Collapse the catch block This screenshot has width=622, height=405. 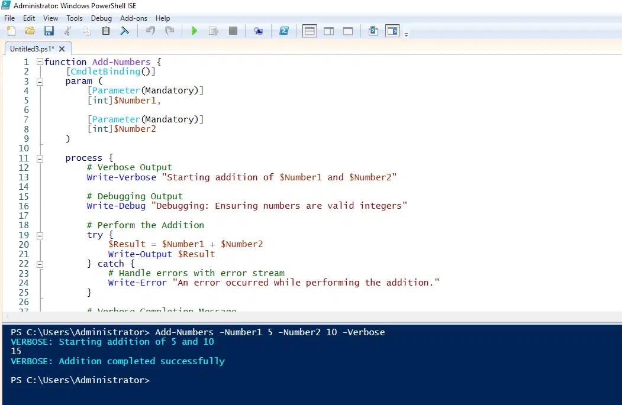[x=40, y=265]
